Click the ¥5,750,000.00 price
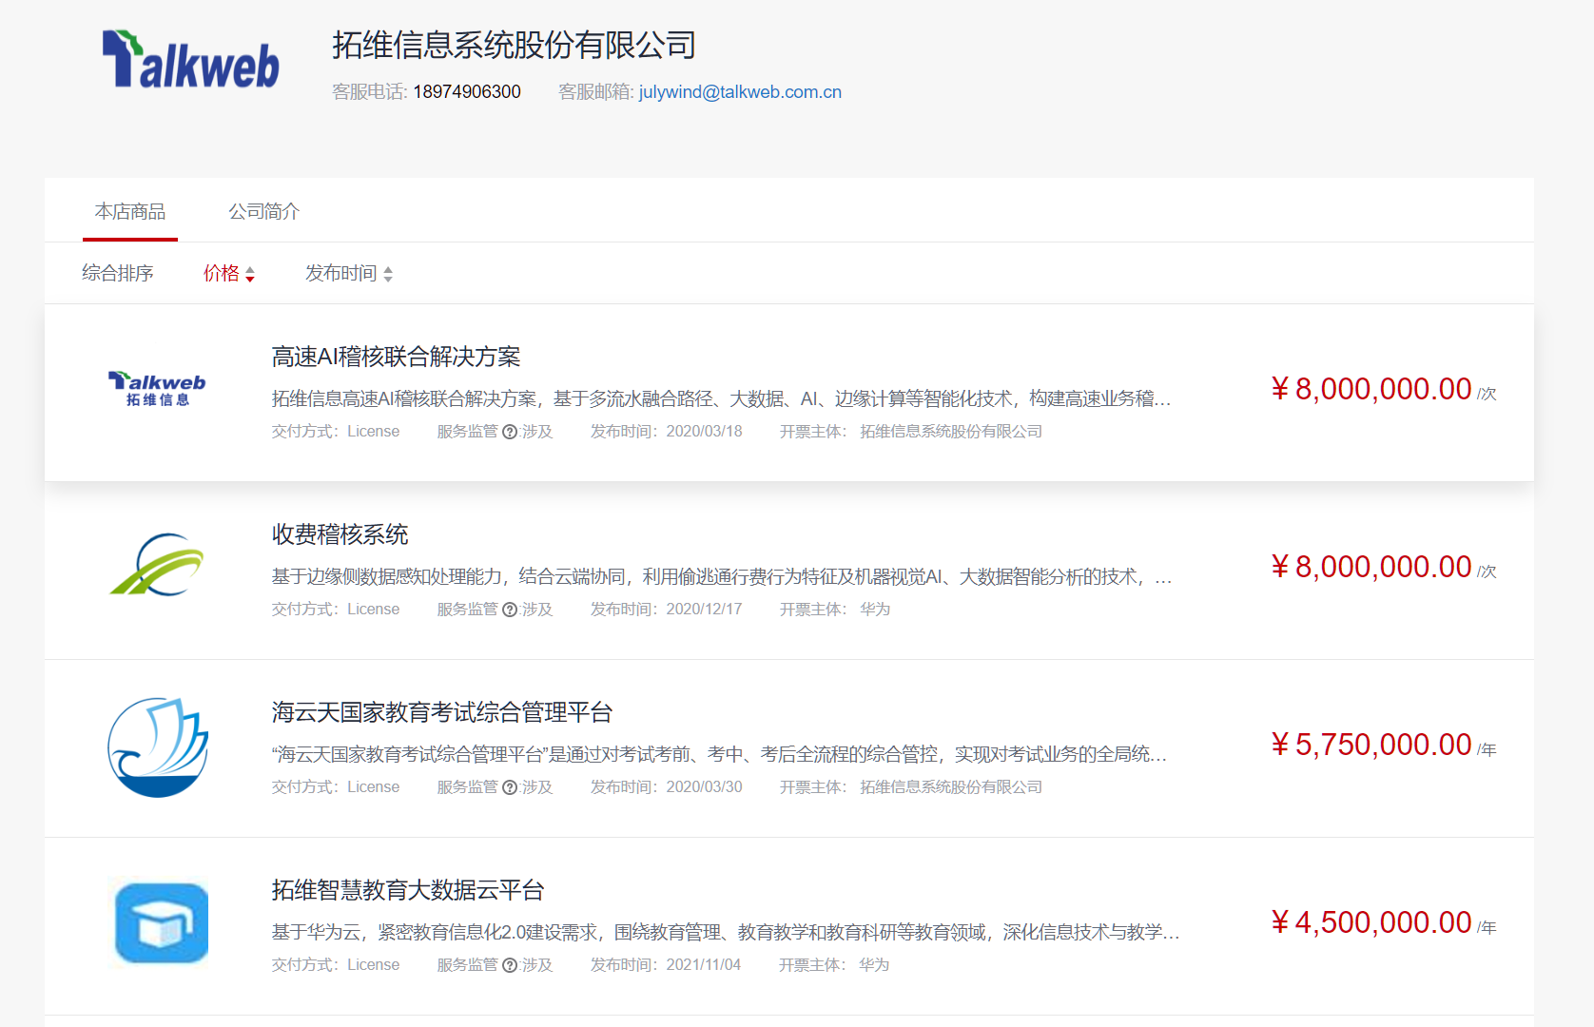1594x1027 pixels. click(x=1371, y=745)
